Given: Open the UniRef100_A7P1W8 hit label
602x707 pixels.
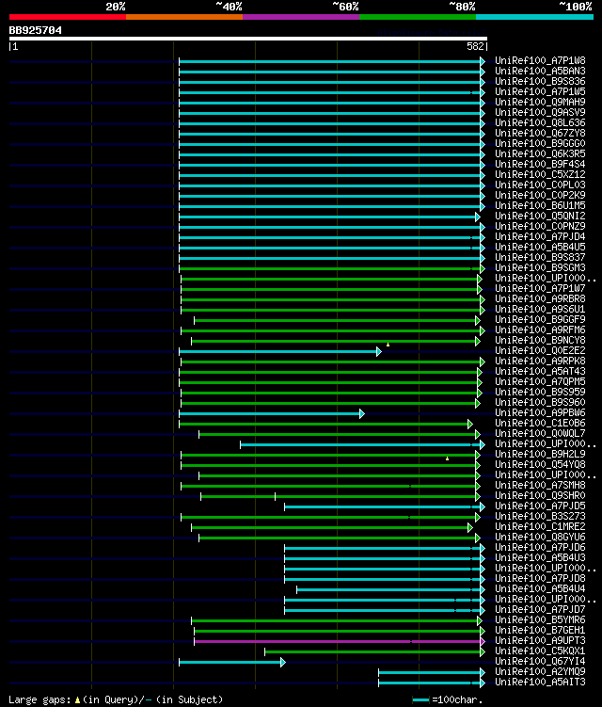Looking at the screenshot, I should point(540,60).
